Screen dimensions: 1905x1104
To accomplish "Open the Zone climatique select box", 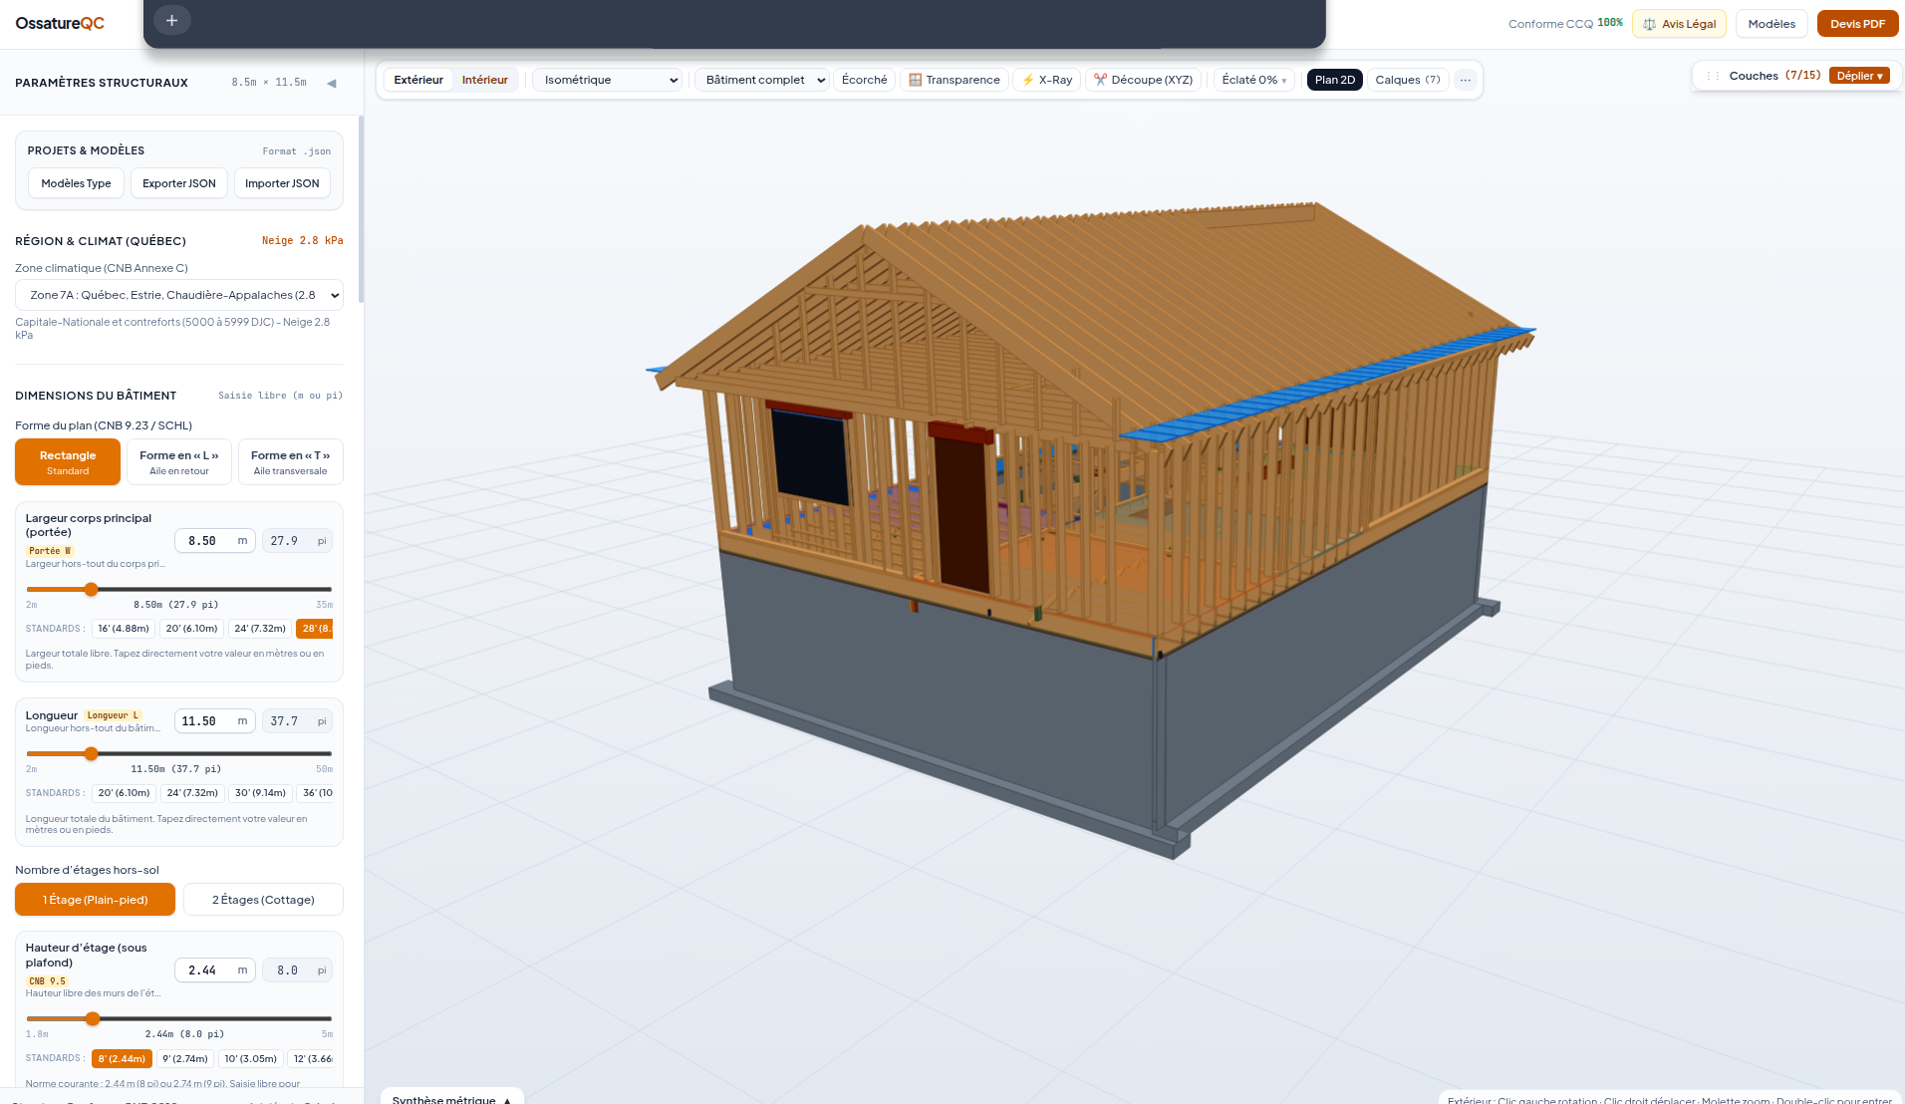I will (179, 295).
